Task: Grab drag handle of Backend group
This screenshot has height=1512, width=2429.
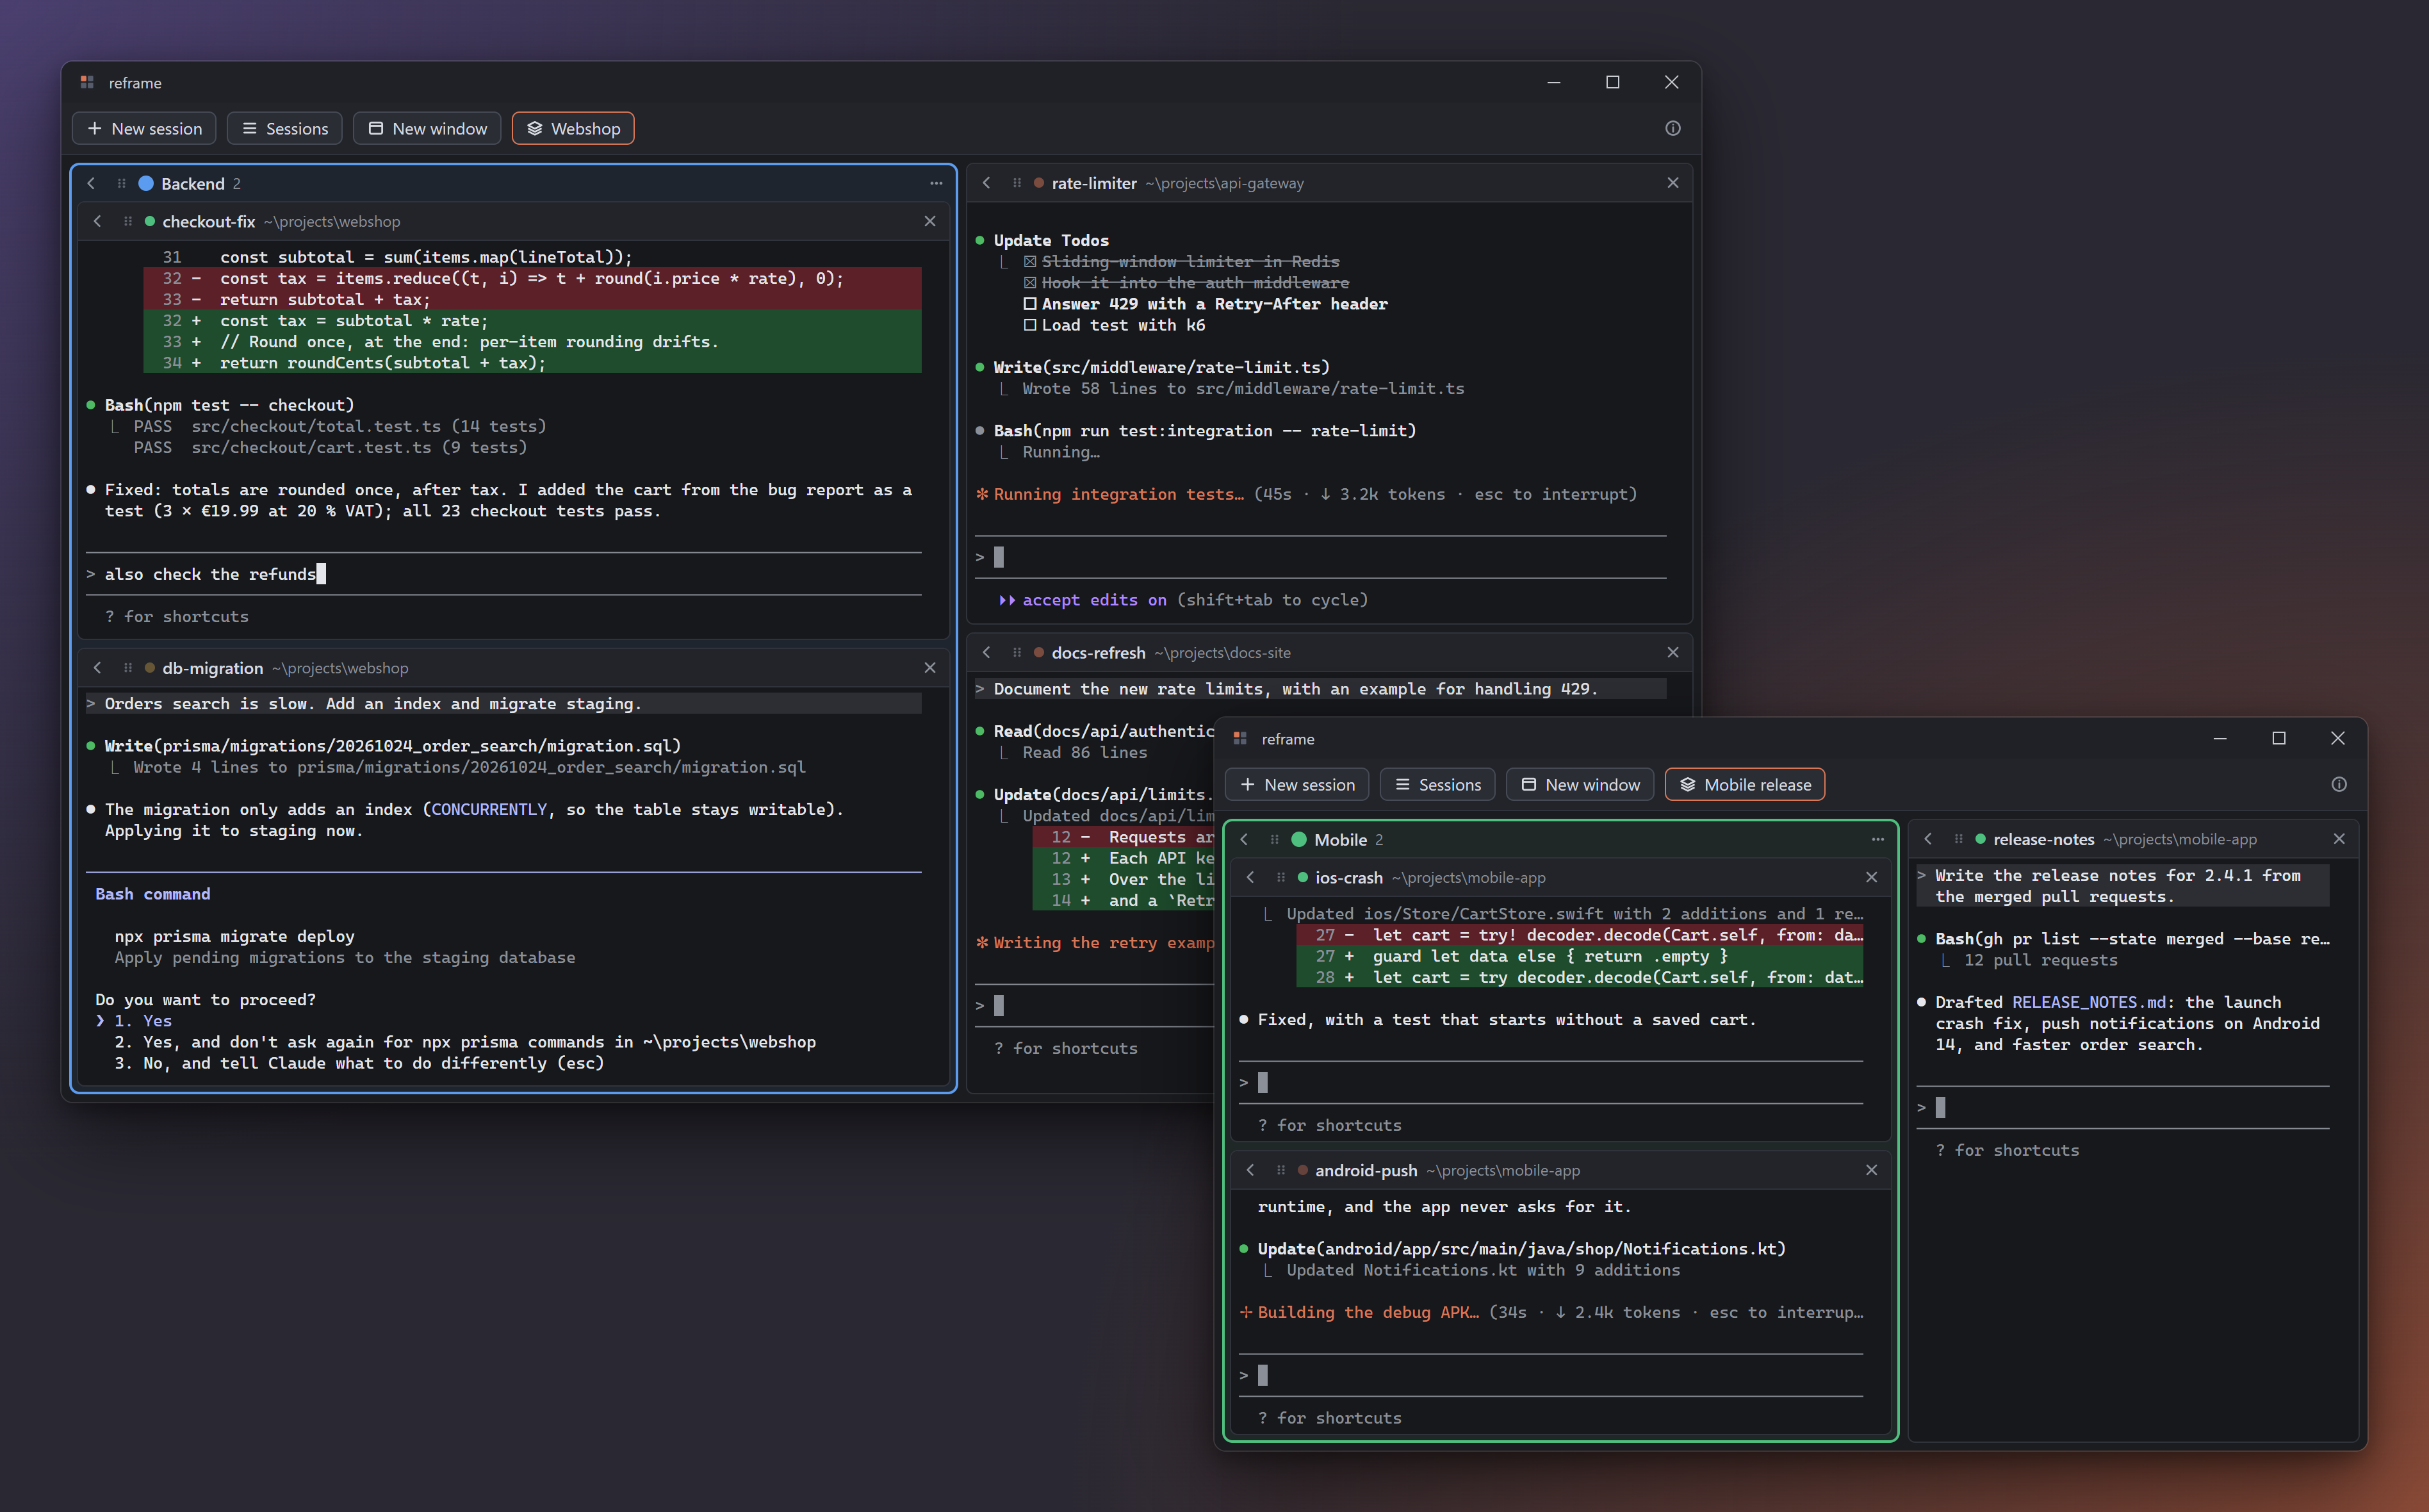Action: click(121, 183)
